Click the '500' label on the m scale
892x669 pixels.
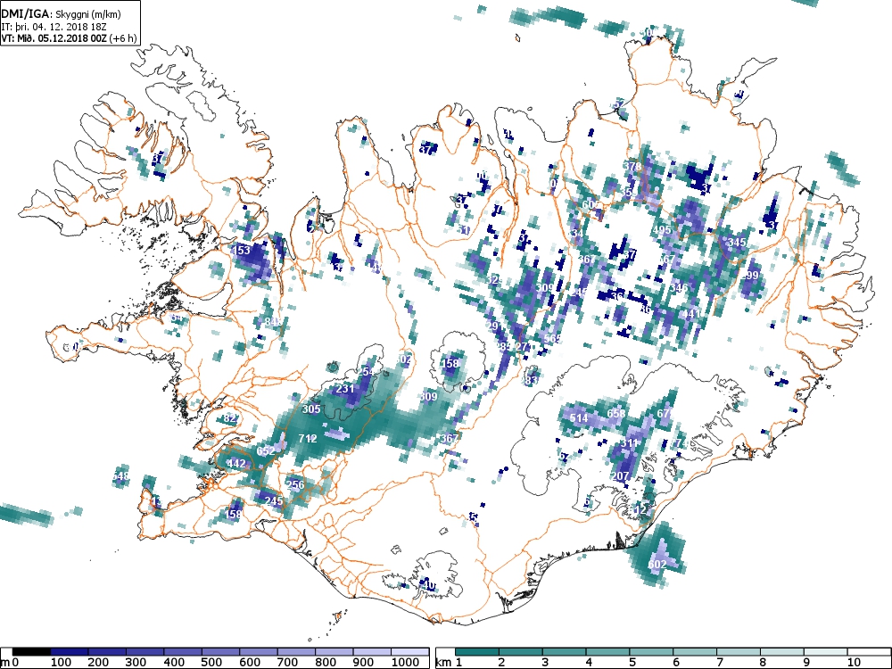click(x=211, y=663)
